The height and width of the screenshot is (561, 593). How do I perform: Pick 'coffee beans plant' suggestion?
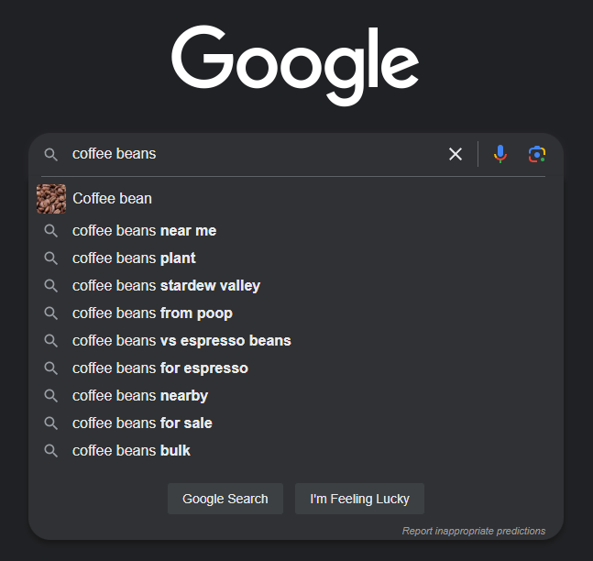(134, 258)
